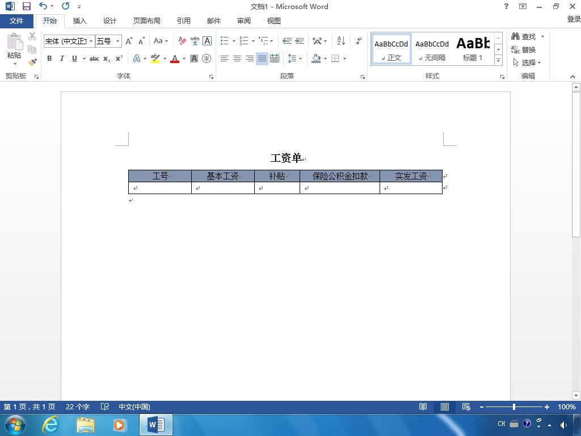Screen dimensions: 581x436
Task: Click the Cut scissors icon
Action: [x=32, y=36]
